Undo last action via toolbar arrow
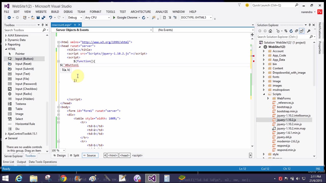Viewport: 326px width, 183px height. (50, 18)
